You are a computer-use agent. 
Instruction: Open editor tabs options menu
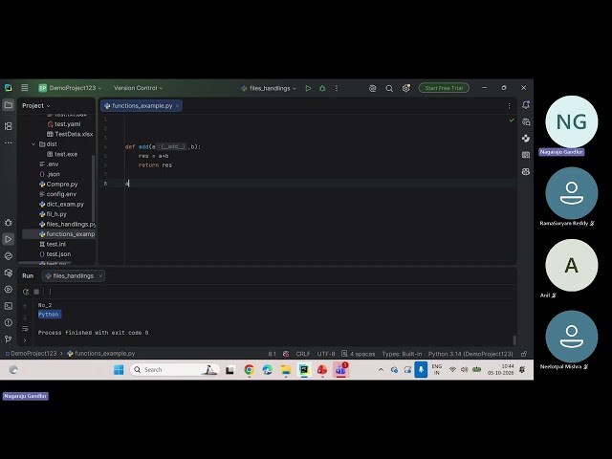[x=509, y=106]
